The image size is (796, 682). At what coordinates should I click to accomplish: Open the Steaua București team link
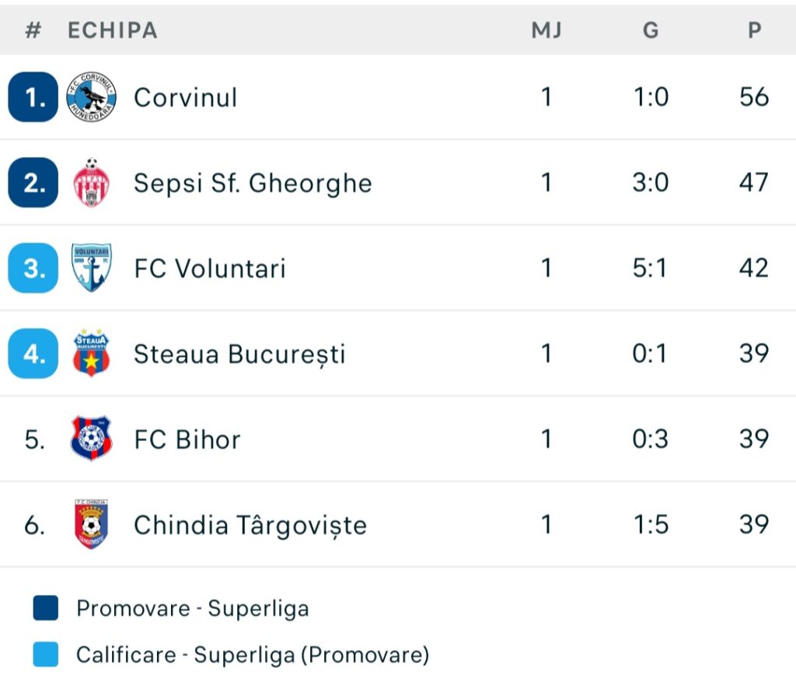click(239, 354)
